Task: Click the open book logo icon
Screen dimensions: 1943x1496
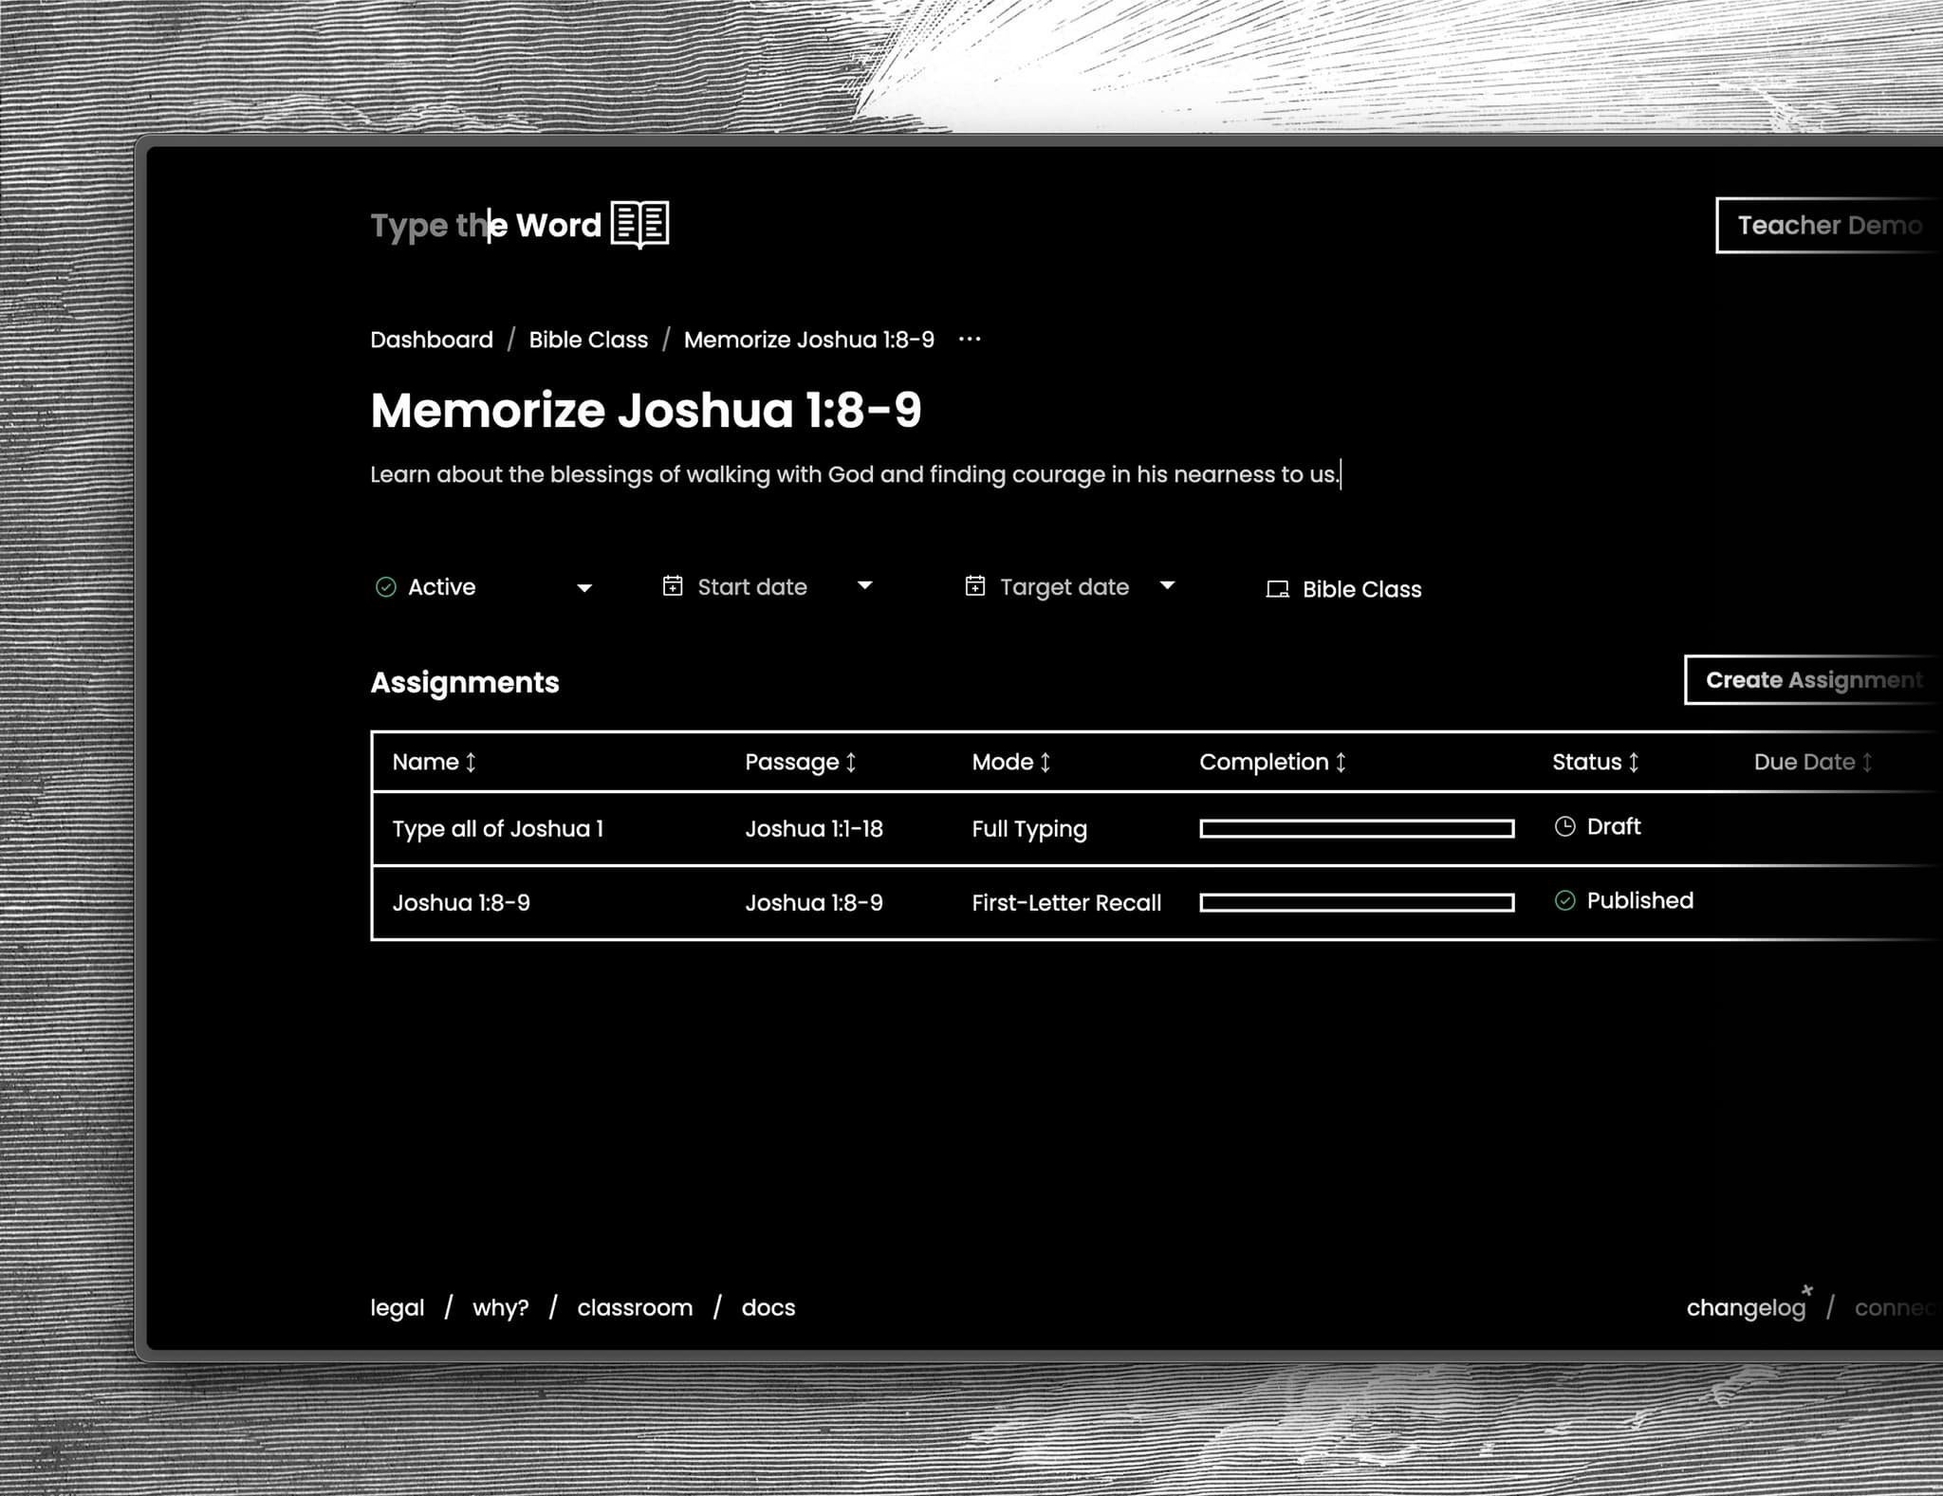Action: click(639, 225)
